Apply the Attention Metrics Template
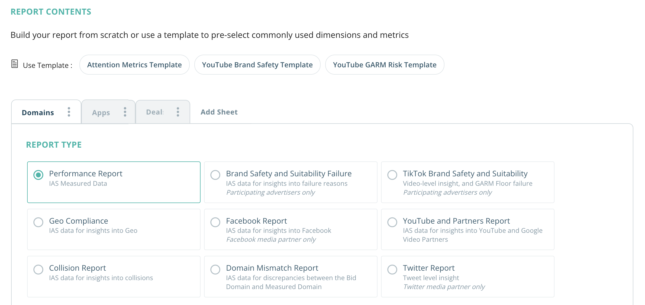 click(134, 65)
